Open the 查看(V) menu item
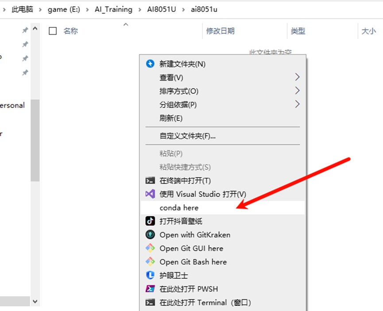Viewport: 383px width, 311px height. pyautogui.click(x=223, y=77)
